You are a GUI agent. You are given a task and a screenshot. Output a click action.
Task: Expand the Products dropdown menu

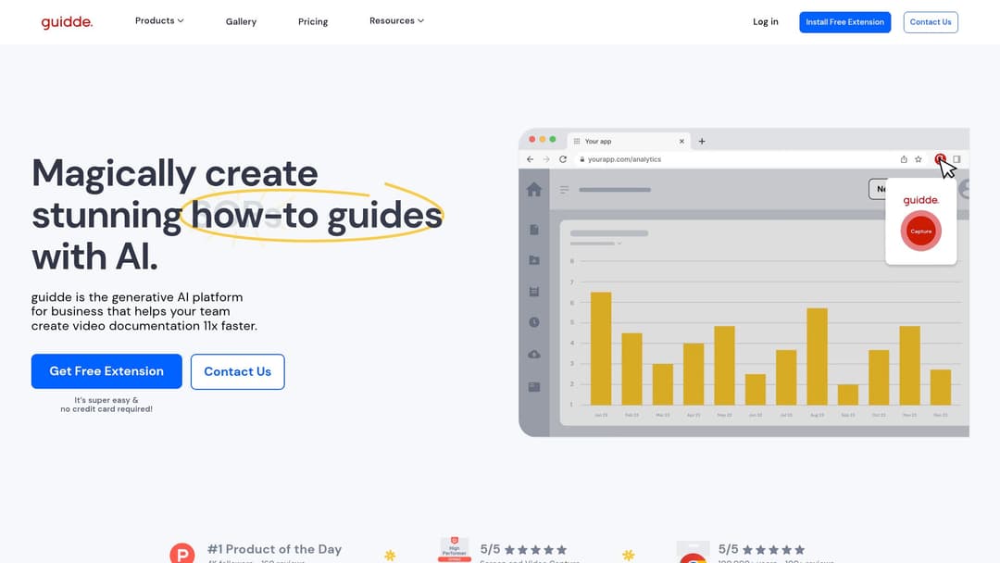[x=159, y=21]
